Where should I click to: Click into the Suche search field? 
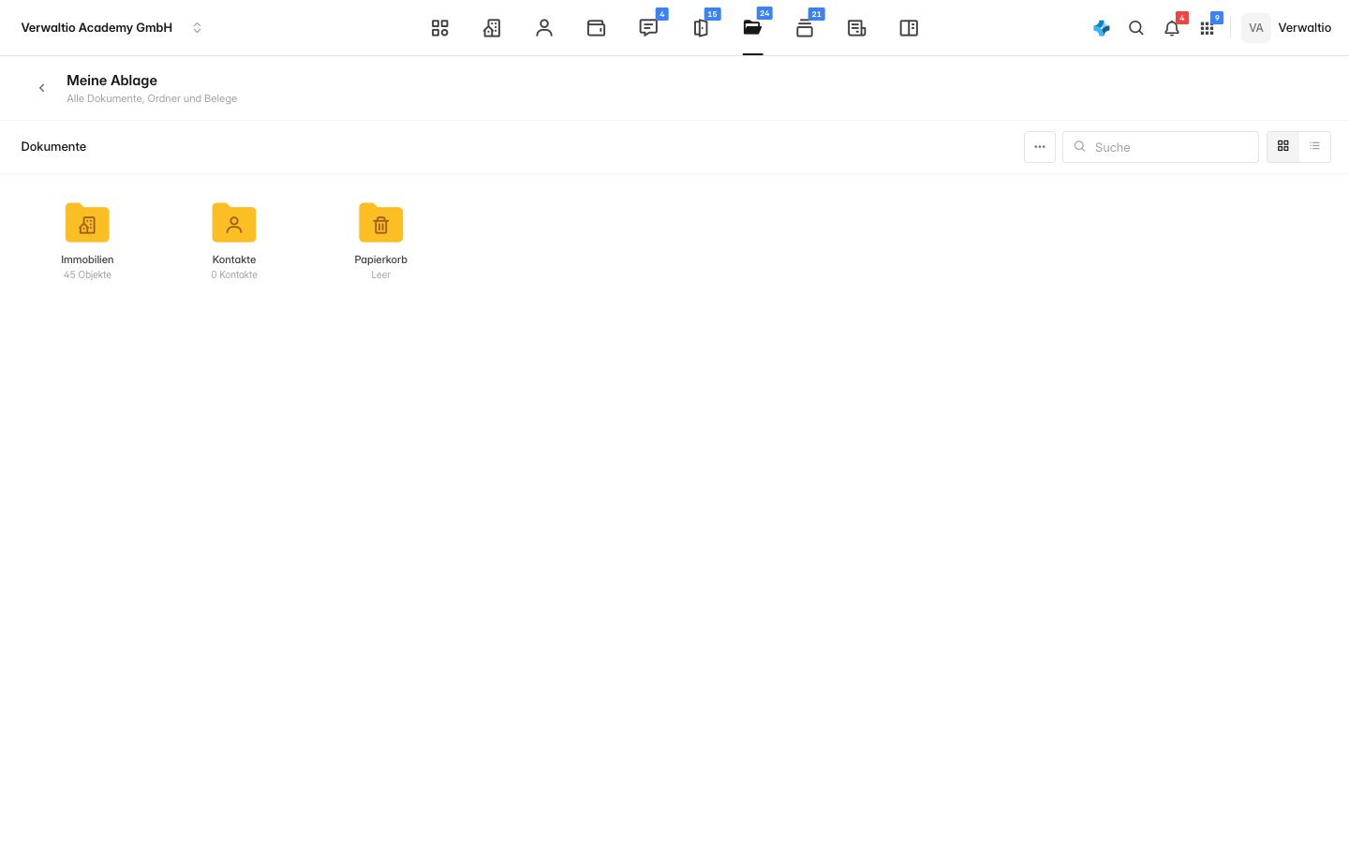pos(1161,147)
